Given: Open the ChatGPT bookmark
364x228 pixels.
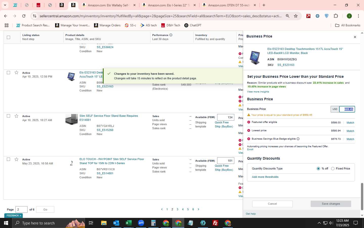Looking at the screenshot, I should [193, 25].
